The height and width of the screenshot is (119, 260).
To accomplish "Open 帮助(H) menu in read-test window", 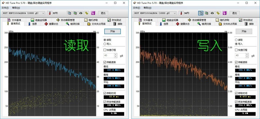I will [x=16, y=8].
